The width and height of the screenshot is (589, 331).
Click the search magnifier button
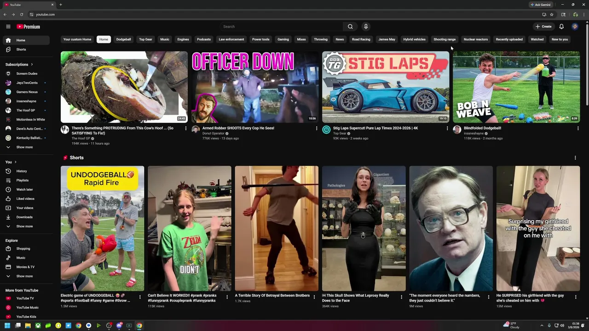pyautogui.click(x=350, y=27)
